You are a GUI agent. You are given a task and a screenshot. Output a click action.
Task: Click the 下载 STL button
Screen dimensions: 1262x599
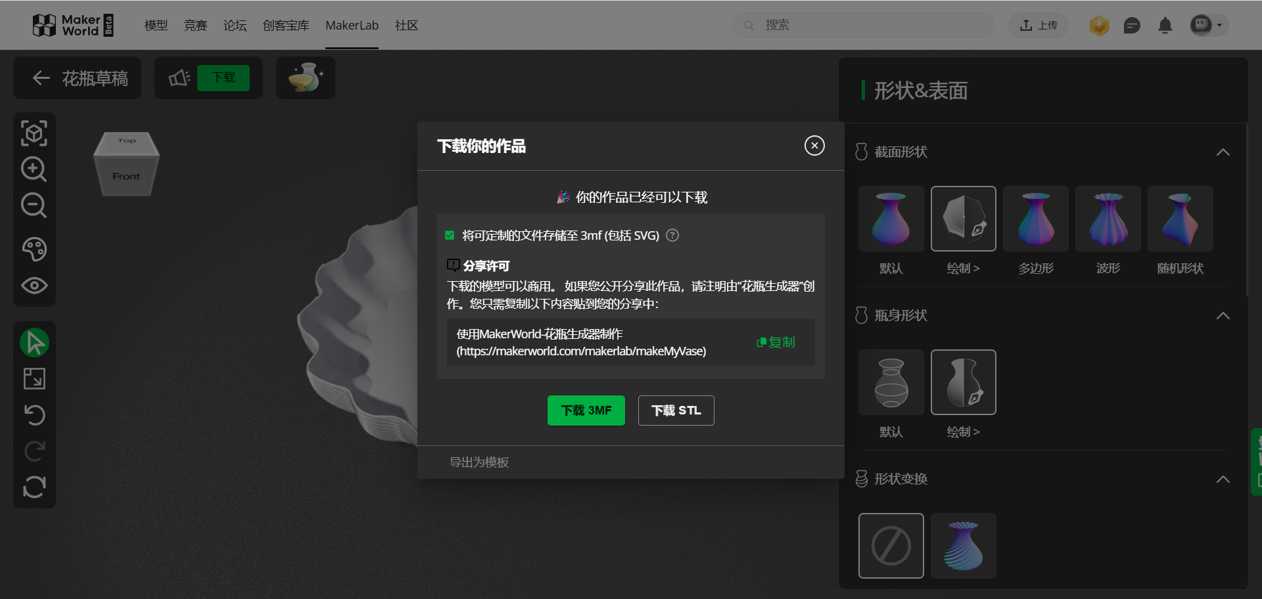point(676,410)
